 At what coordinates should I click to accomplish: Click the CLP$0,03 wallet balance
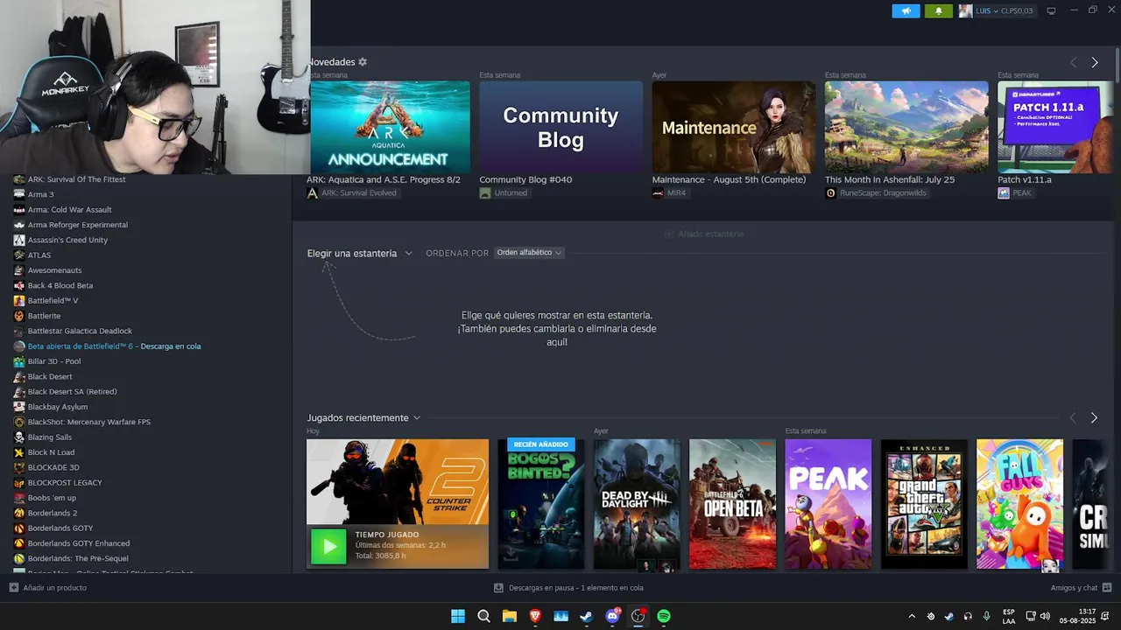point(1017,10)
